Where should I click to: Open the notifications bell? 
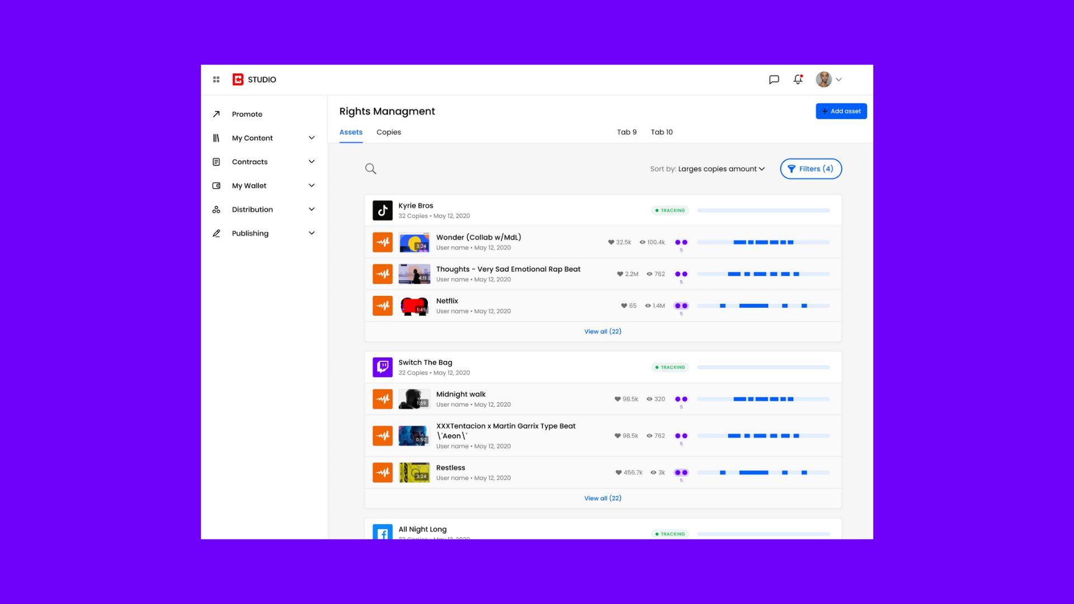[798, 79]
